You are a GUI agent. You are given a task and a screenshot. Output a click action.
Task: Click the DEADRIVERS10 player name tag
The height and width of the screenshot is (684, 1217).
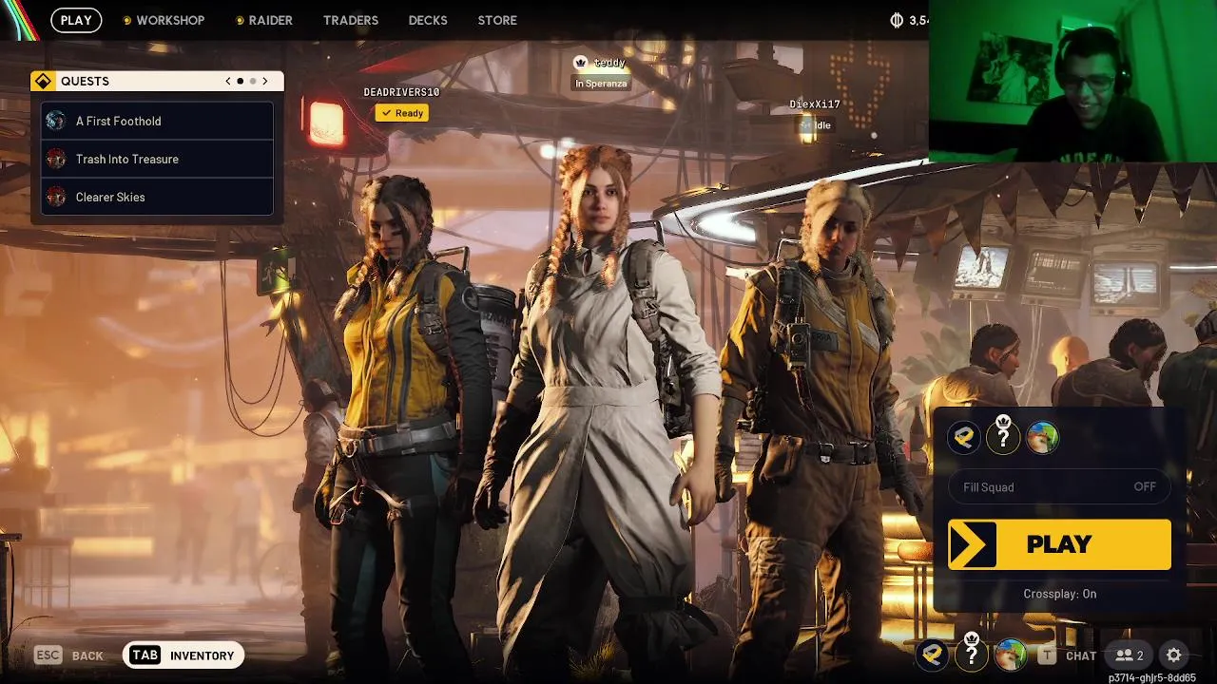[x=401, y=92]
